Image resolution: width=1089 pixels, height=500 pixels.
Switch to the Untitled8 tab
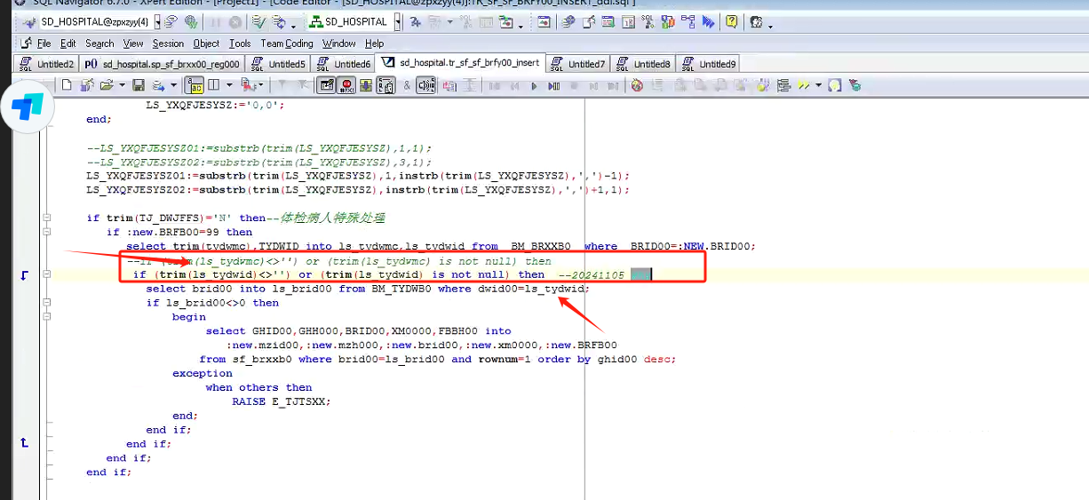(643, 64)
